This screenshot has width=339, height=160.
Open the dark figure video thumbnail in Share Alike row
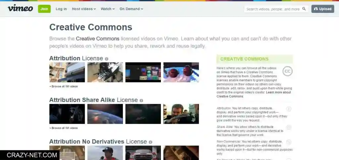(x=67, y=114)
